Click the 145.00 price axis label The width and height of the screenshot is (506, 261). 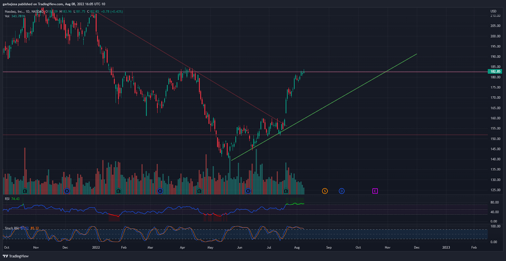pyautogui.click(x=495, y=149)
